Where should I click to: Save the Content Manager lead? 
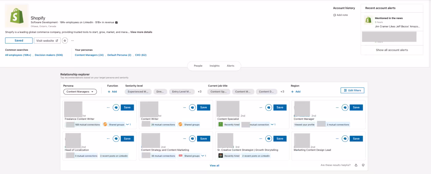356,108
